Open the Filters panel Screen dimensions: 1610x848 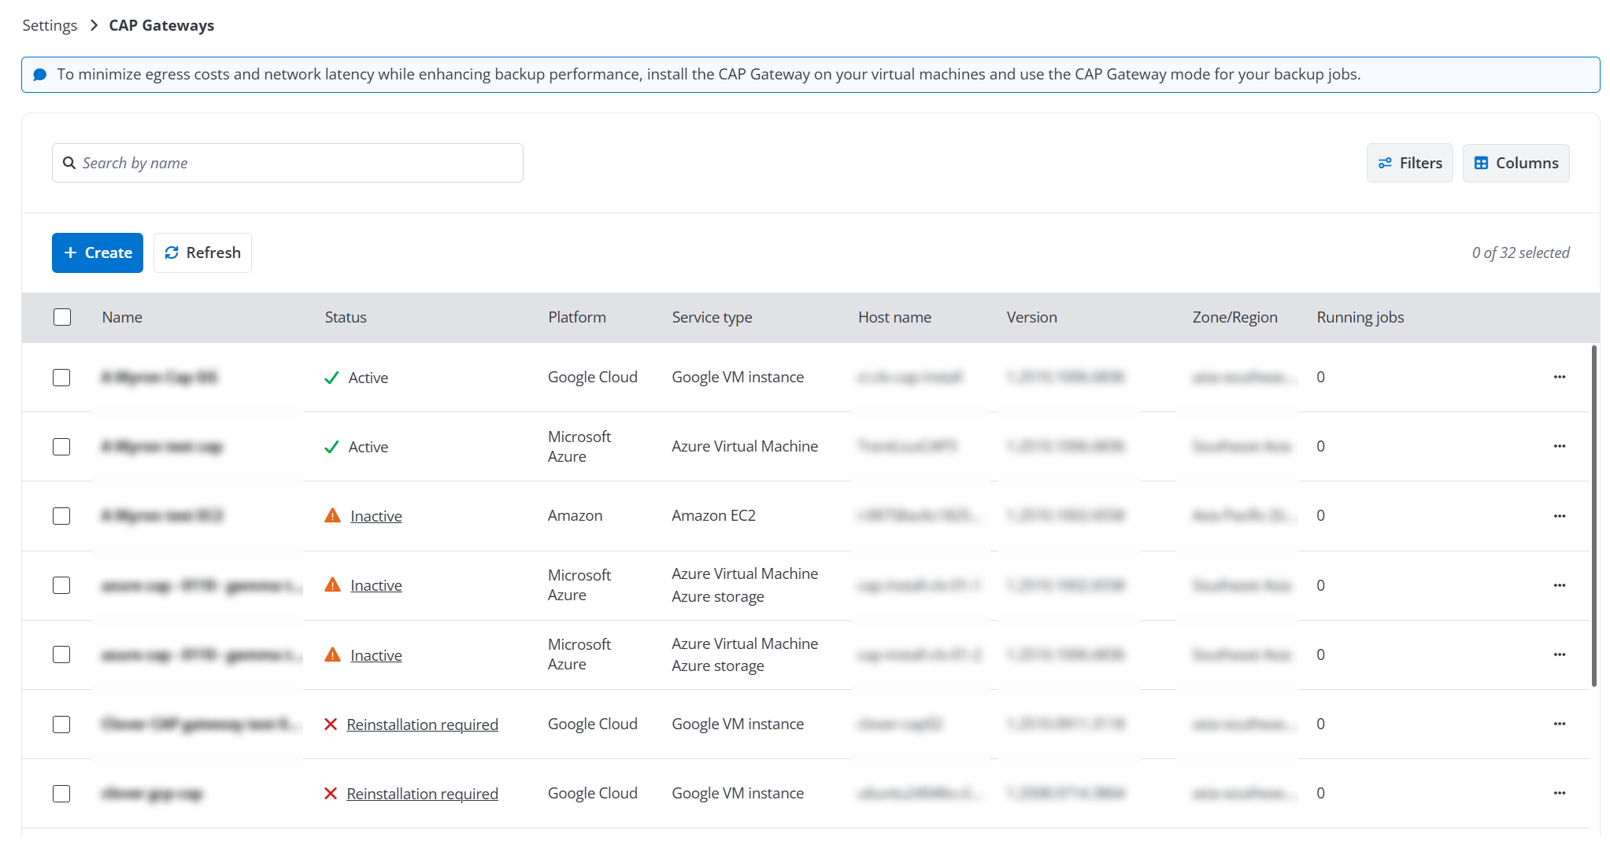[1409, 163]
